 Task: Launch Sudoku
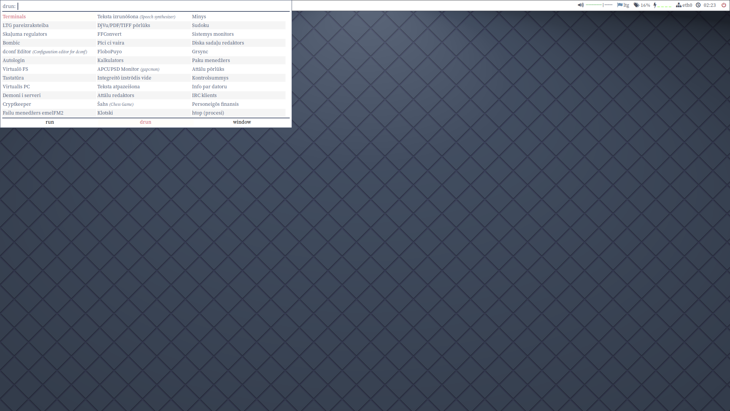point(238,25)
